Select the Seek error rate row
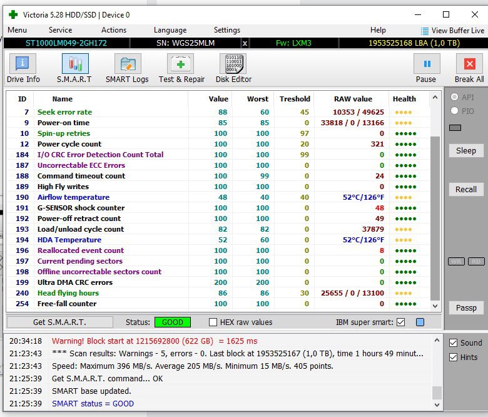Screen dimensions: 488x417 pos(218,112)
